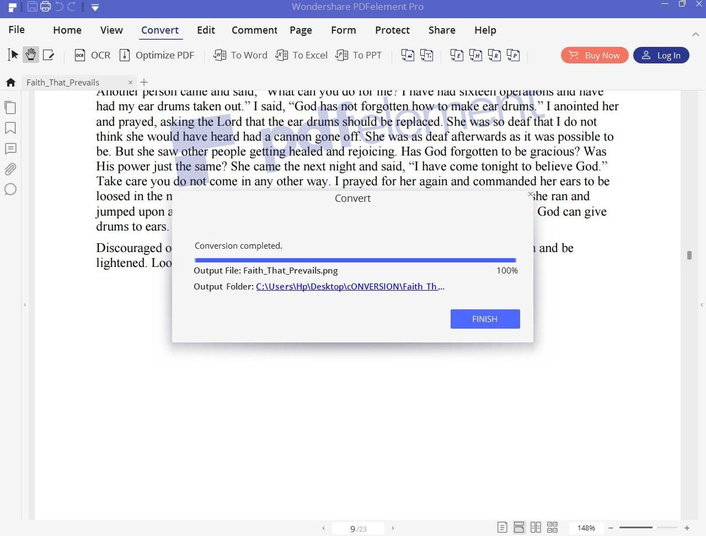Click the convert To HTML icon

[x=475, y=55]
